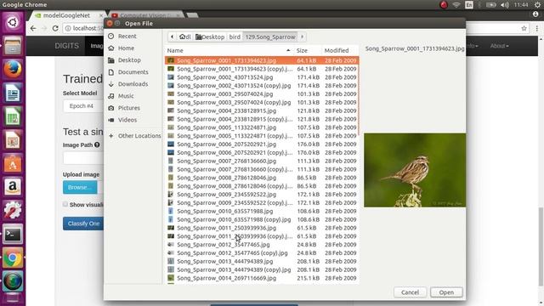Go back with path bar left arrow

pyautogui.click(x=172, y=37)
